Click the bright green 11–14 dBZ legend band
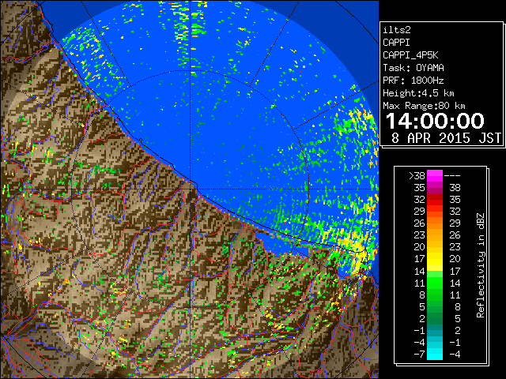Screen dimensions: 506x379 click(435, 283)
